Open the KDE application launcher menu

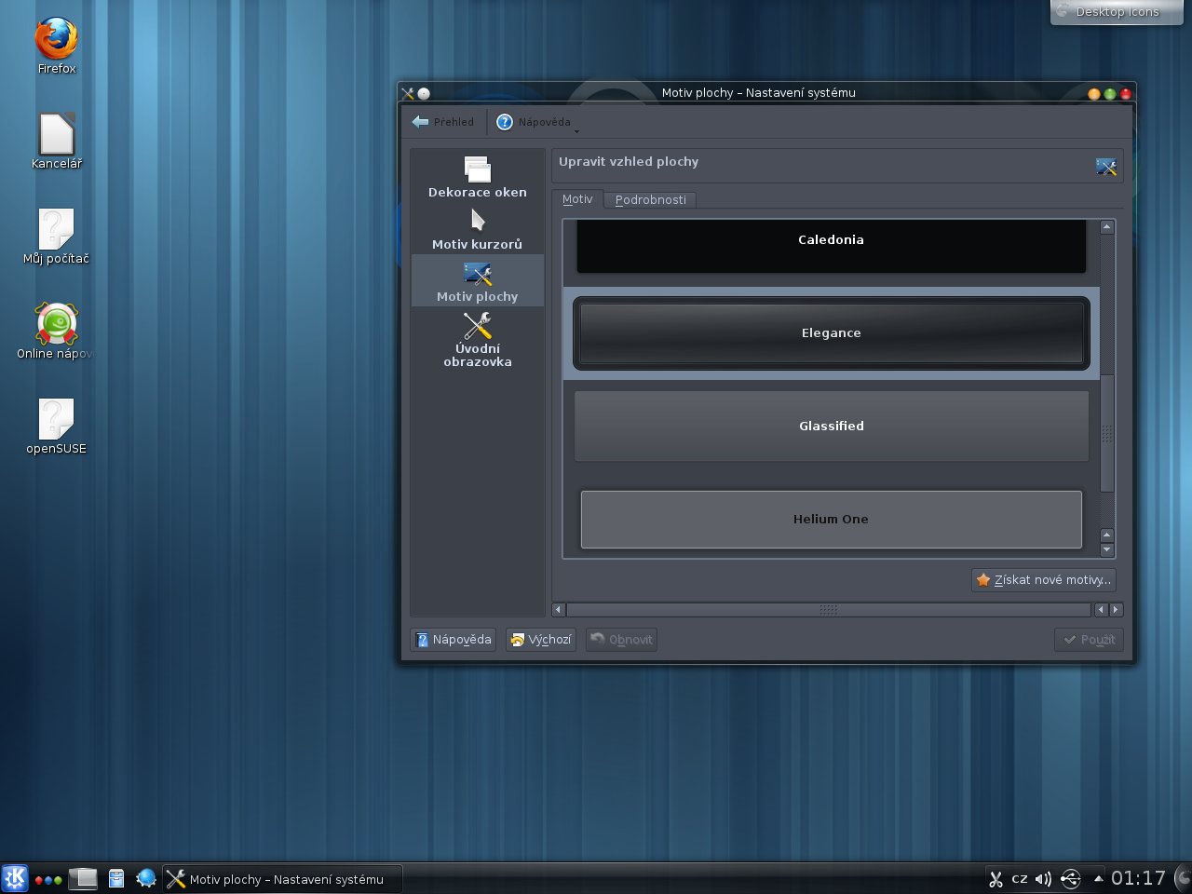pos(15,878)
